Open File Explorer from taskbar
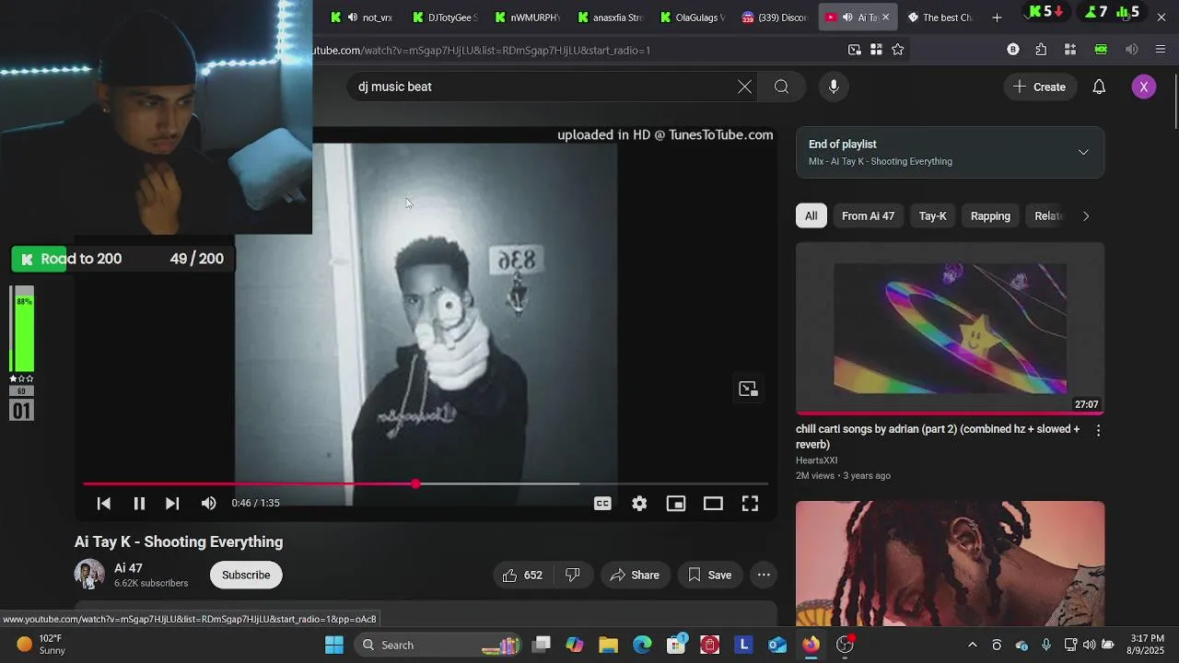 pos(608,645)
